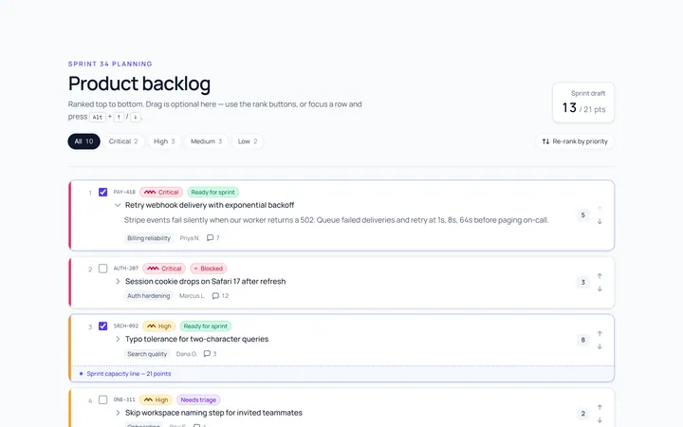The height and width of the screenshot is (427, 683).
Task: Collapse the Retry webhook delivery details
Action: tap(118, 205)
